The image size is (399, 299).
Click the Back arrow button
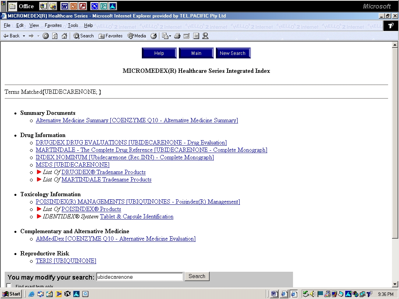[11, 36]
